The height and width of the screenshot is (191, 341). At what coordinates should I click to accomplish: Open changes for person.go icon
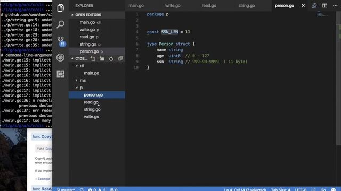314,6
